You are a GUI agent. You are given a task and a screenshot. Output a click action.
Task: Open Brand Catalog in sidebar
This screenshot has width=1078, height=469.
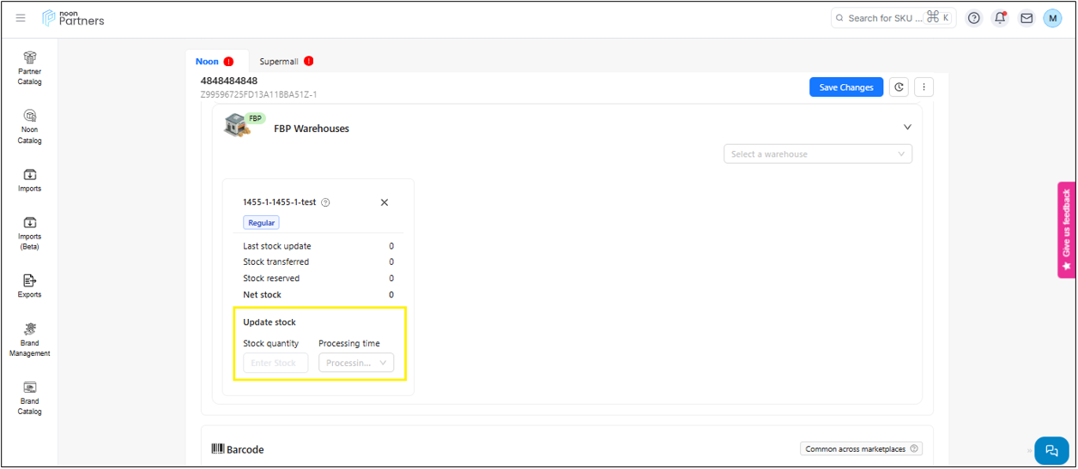coord(30,397)
